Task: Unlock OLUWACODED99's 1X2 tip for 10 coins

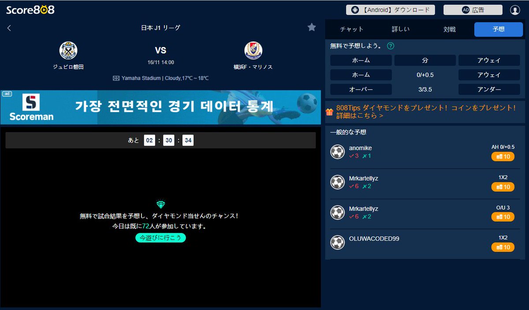Action: point(503,247)
